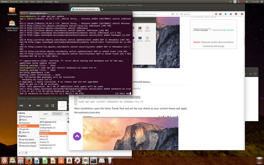Click add playlist plus button in Rhythmbox
This screenshot has width=264, height=165.
[19, 153]
